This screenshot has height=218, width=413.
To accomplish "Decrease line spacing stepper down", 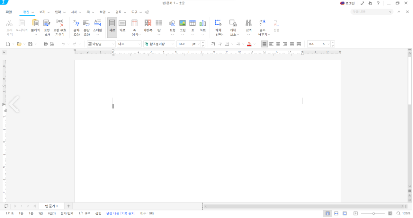I will pyautogui.click(x=332, y=45).
